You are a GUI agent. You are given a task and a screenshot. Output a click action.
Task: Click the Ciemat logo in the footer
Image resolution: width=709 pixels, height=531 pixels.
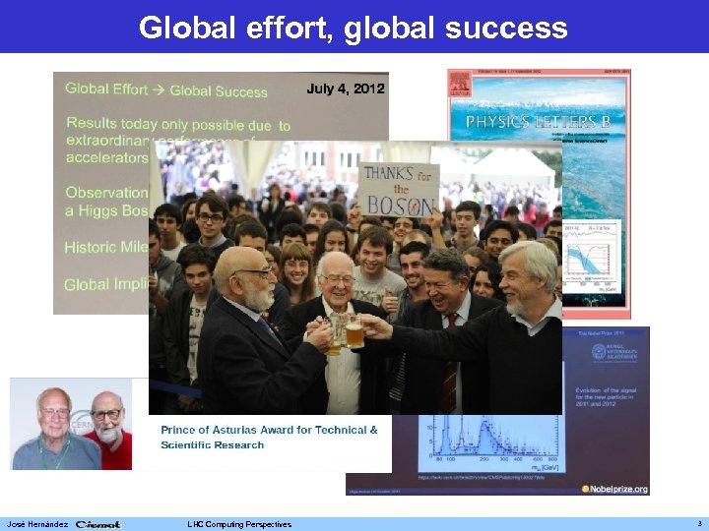(x=98, y=525)
